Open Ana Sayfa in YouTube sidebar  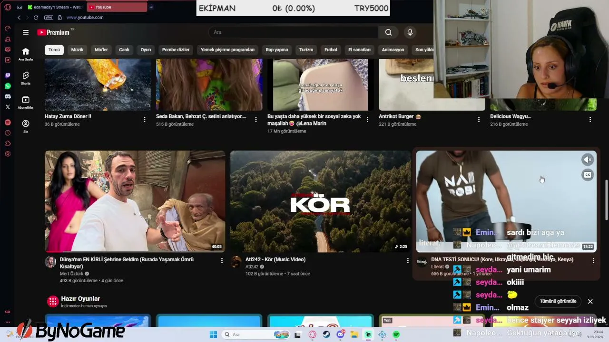(26, 54)
